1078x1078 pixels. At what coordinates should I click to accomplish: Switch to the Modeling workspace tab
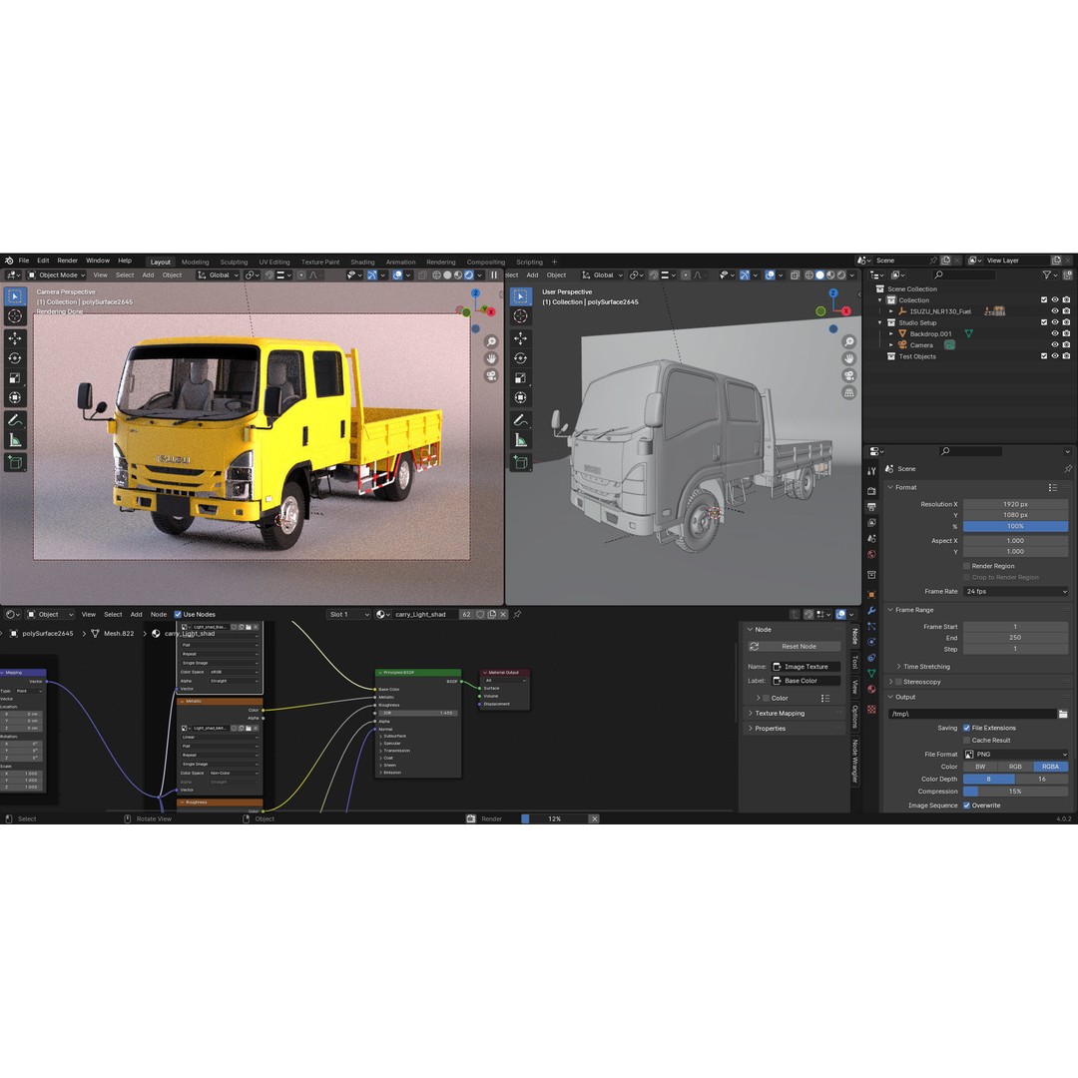coord(196,262)
